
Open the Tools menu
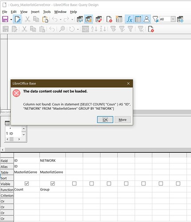point(47,12)
